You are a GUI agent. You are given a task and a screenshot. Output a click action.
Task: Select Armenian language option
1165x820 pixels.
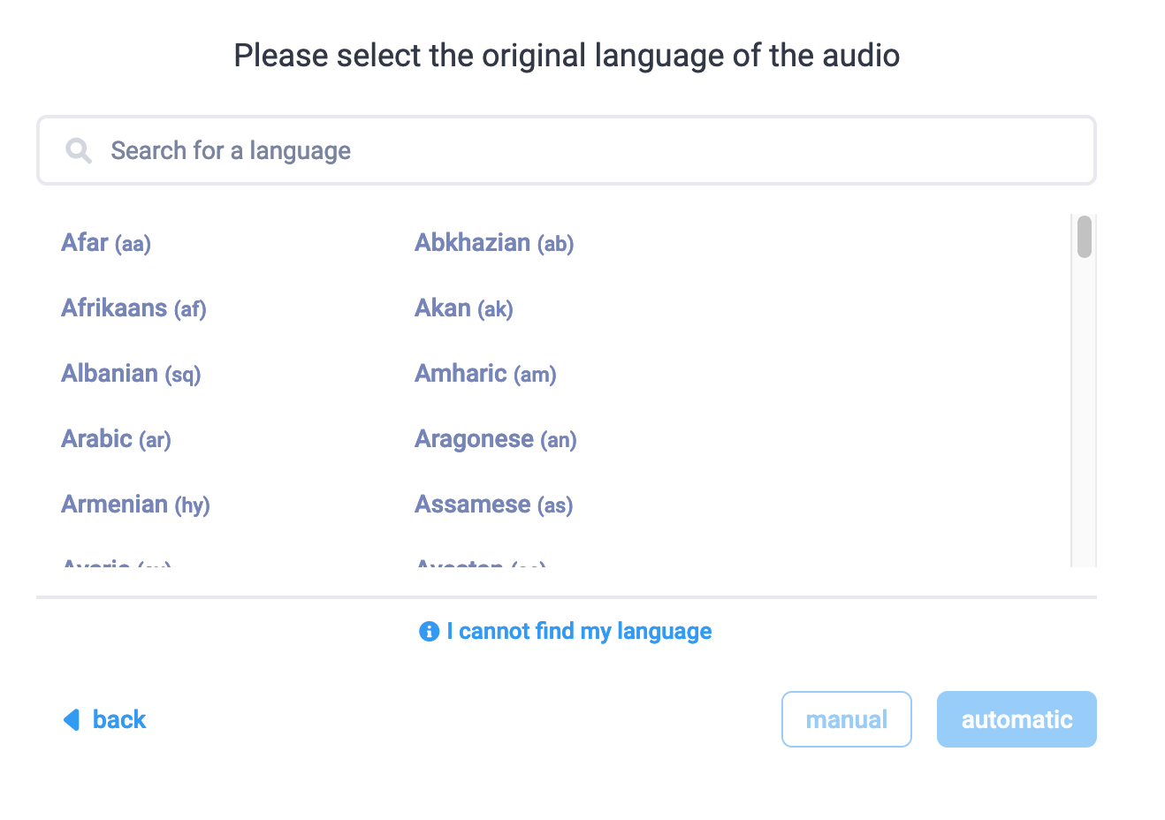pos(134,504)
